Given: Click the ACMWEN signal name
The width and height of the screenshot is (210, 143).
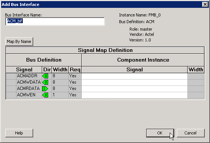Looking at the screenshot, I should point(26,95).
